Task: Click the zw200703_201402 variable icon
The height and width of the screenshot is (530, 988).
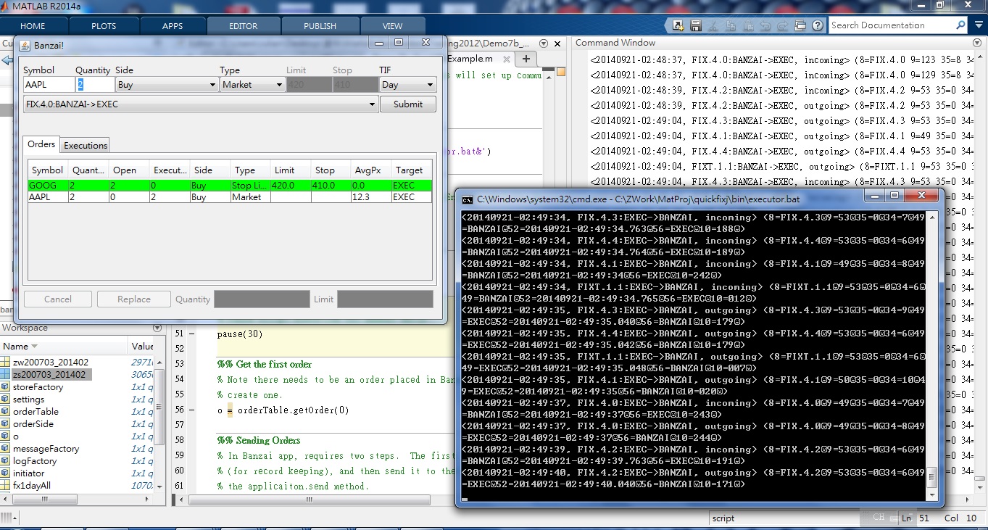Action: pyautogui.click(x=6, y=362)
